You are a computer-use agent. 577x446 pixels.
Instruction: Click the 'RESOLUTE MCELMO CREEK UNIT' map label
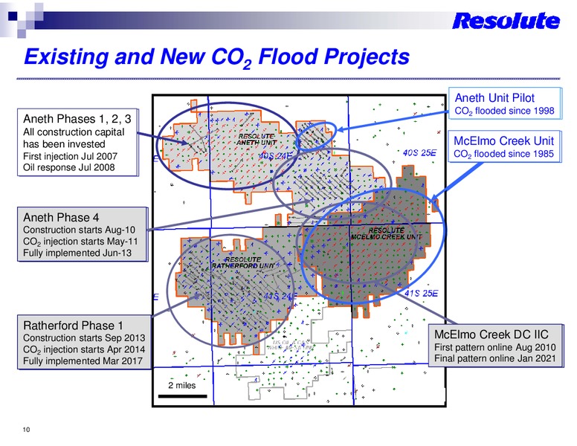[x=386, y=233]
